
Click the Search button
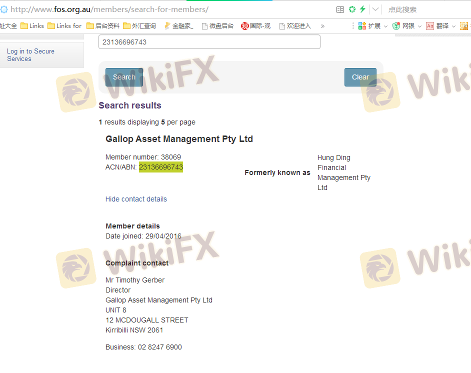[124, 77]
